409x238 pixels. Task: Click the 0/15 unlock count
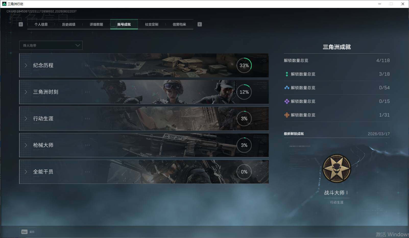coord(384,101)
